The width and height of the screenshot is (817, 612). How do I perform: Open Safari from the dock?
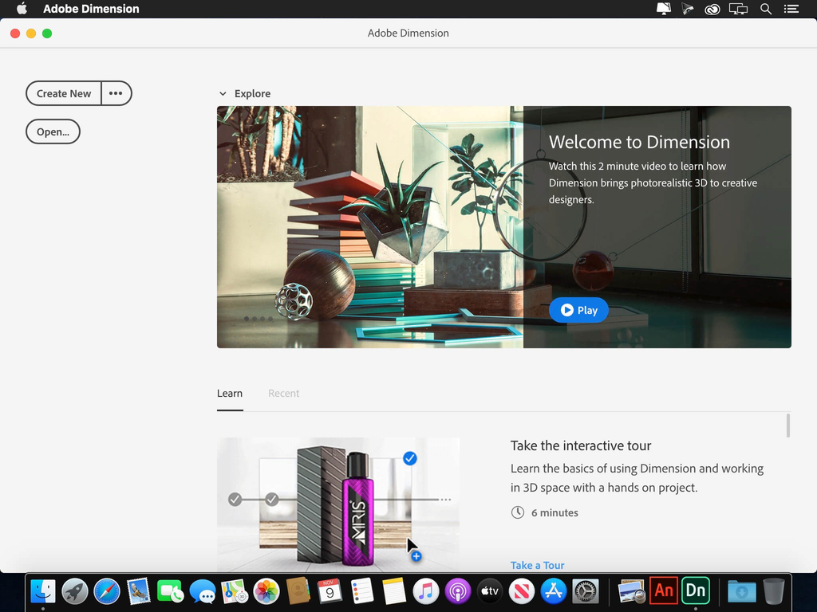coord(107,590)
